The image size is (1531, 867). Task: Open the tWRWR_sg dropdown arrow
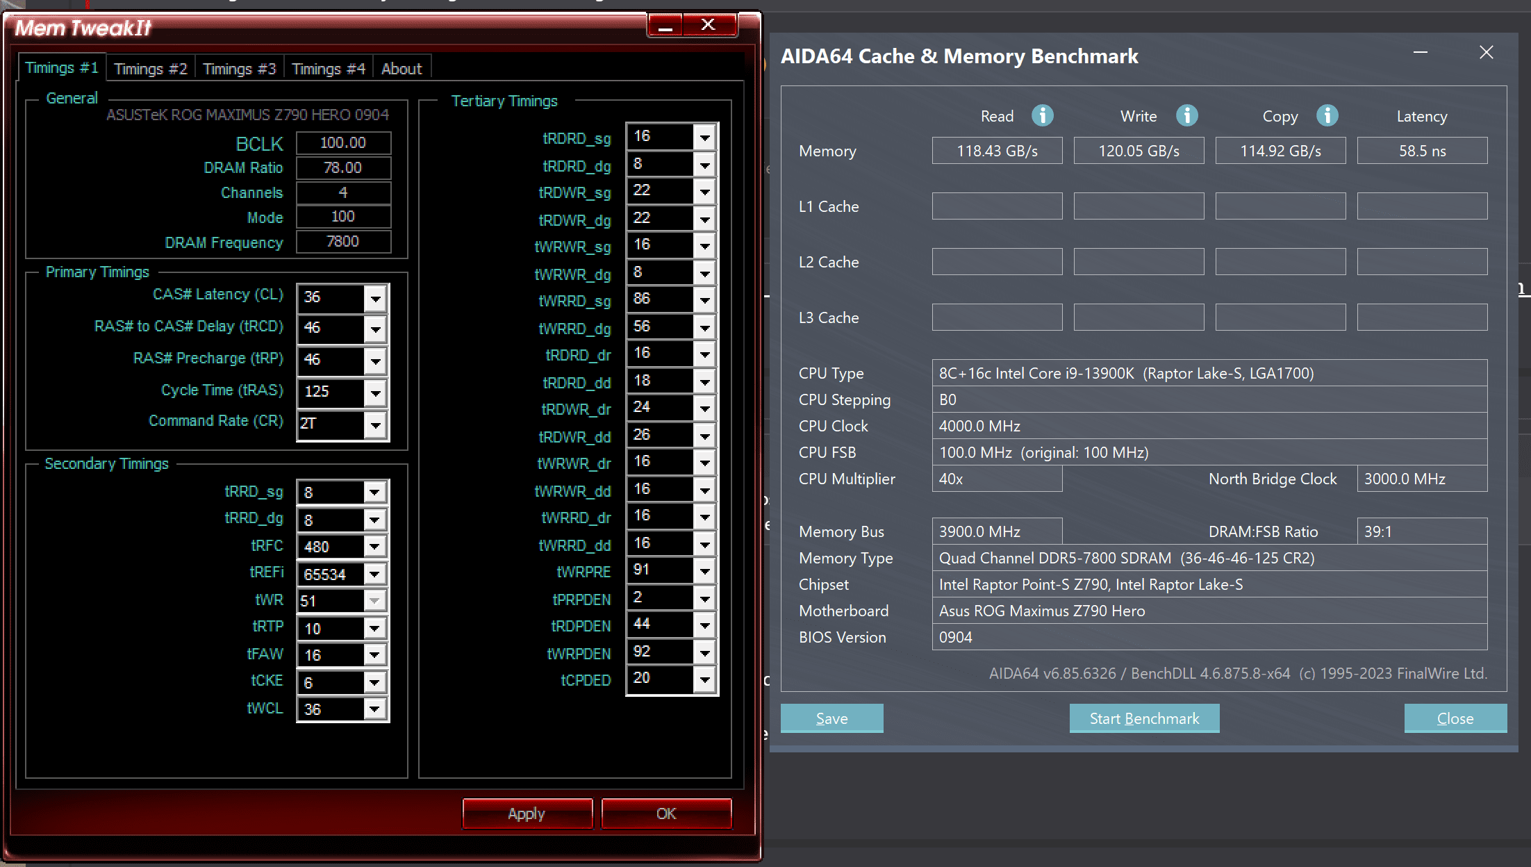(705, 246)
